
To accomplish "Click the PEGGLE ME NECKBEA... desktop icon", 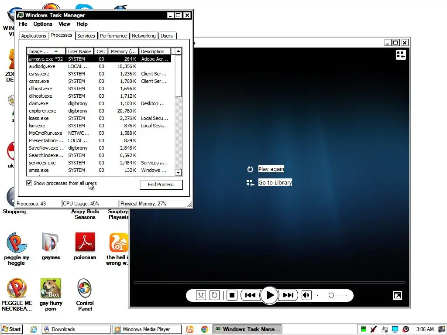I will [x=17, y=294].
